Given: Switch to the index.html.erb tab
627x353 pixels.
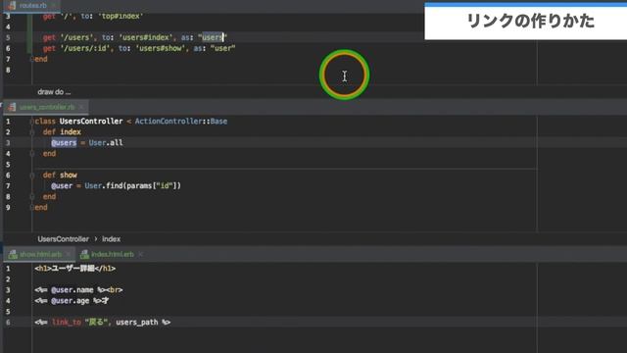Looking at the screenshot, I should click(x=113, y=255).
